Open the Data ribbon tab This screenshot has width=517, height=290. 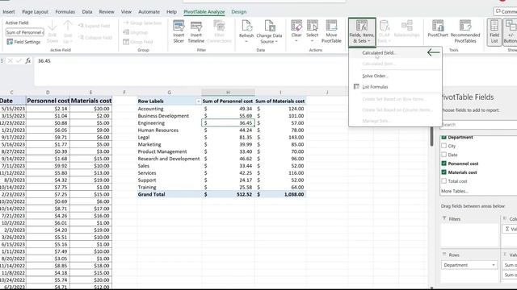(x=87, y=12)
